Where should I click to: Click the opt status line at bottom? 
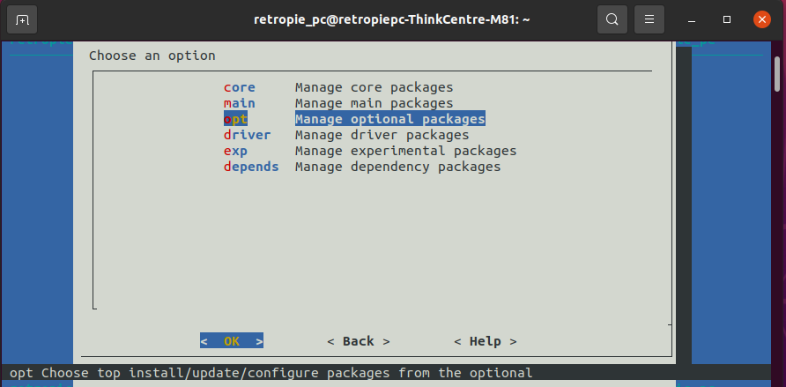[x=271, y=373]
